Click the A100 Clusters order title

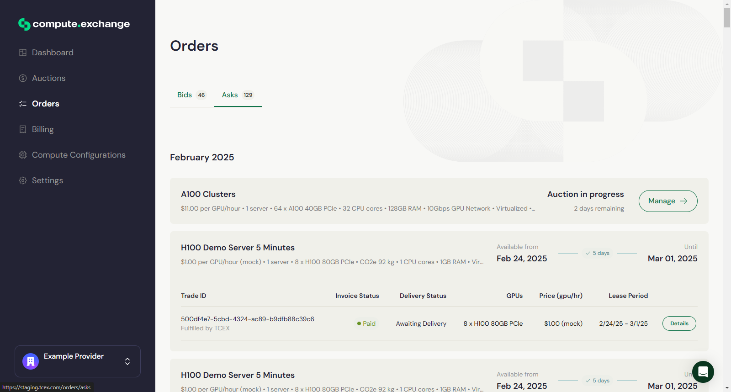[208, 194]
